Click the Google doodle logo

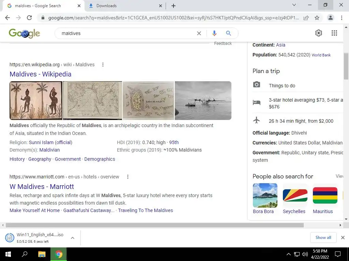25,33
